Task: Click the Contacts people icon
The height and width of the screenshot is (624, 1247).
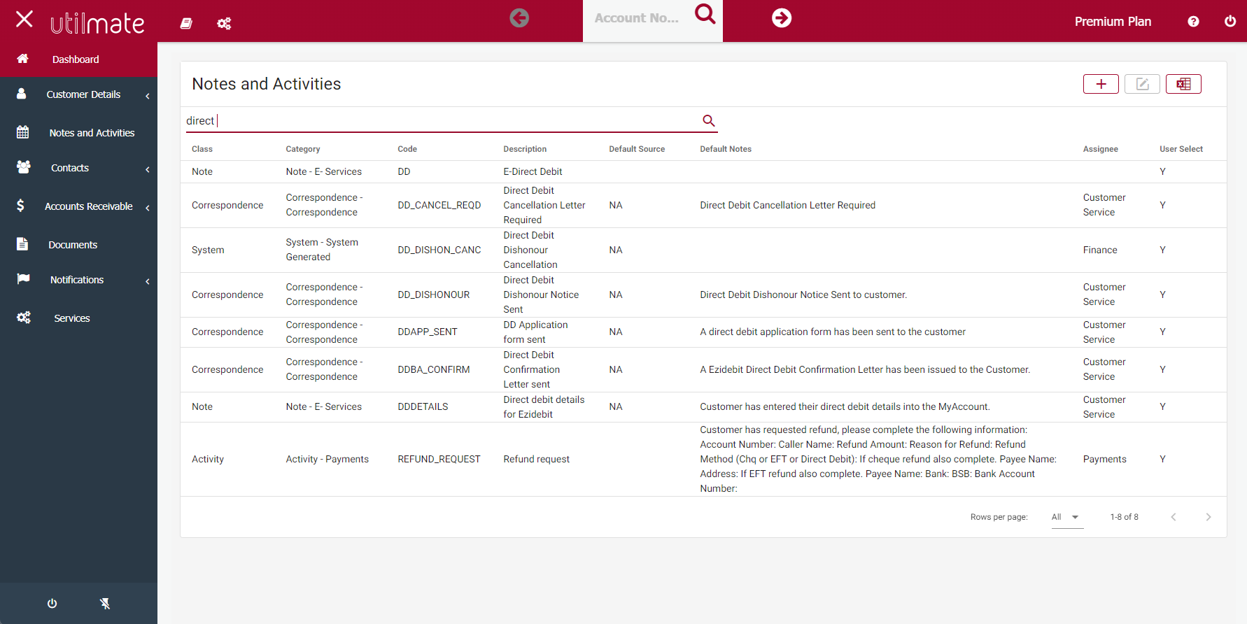Action: [24, 166]
